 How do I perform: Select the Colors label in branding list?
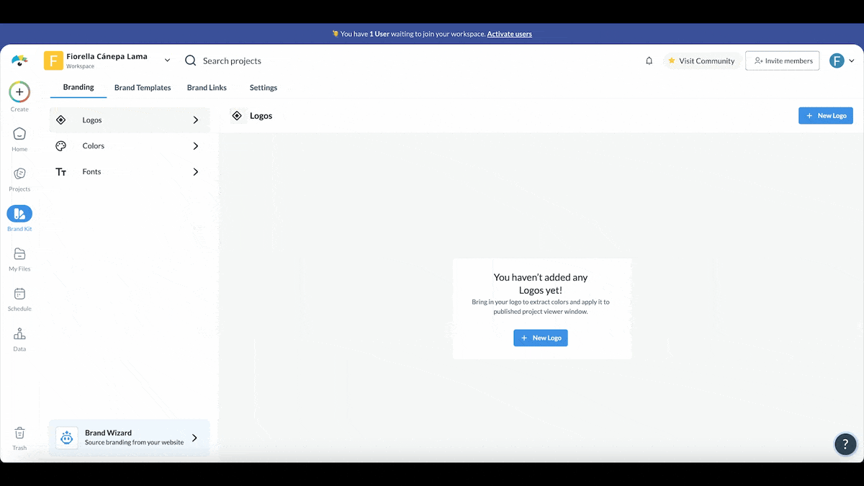(94, 146)
